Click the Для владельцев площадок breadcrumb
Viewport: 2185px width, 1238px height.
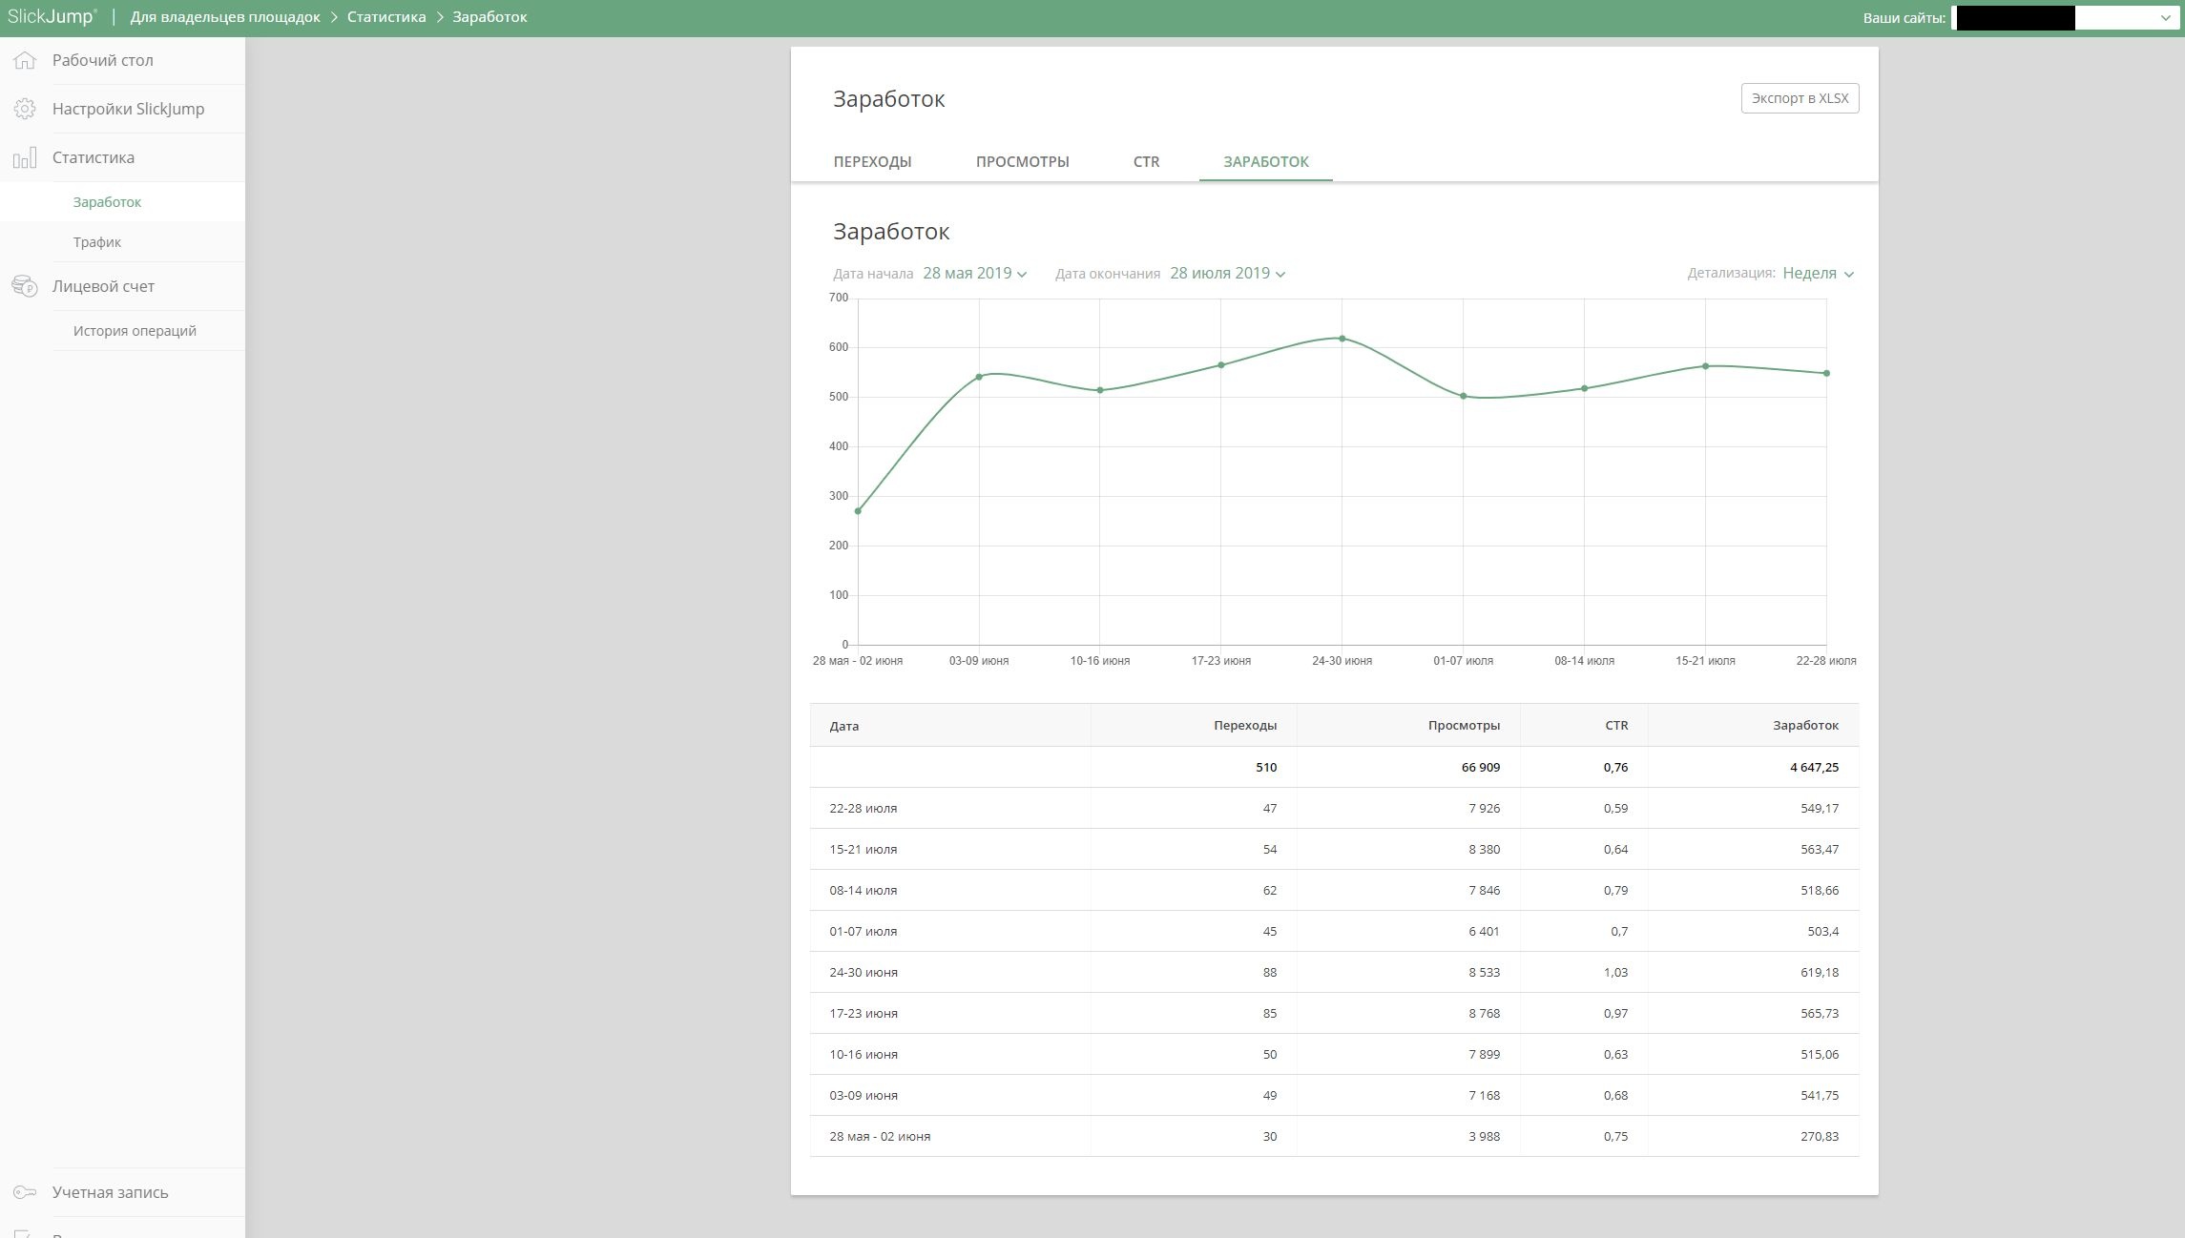tap(225, 17)
